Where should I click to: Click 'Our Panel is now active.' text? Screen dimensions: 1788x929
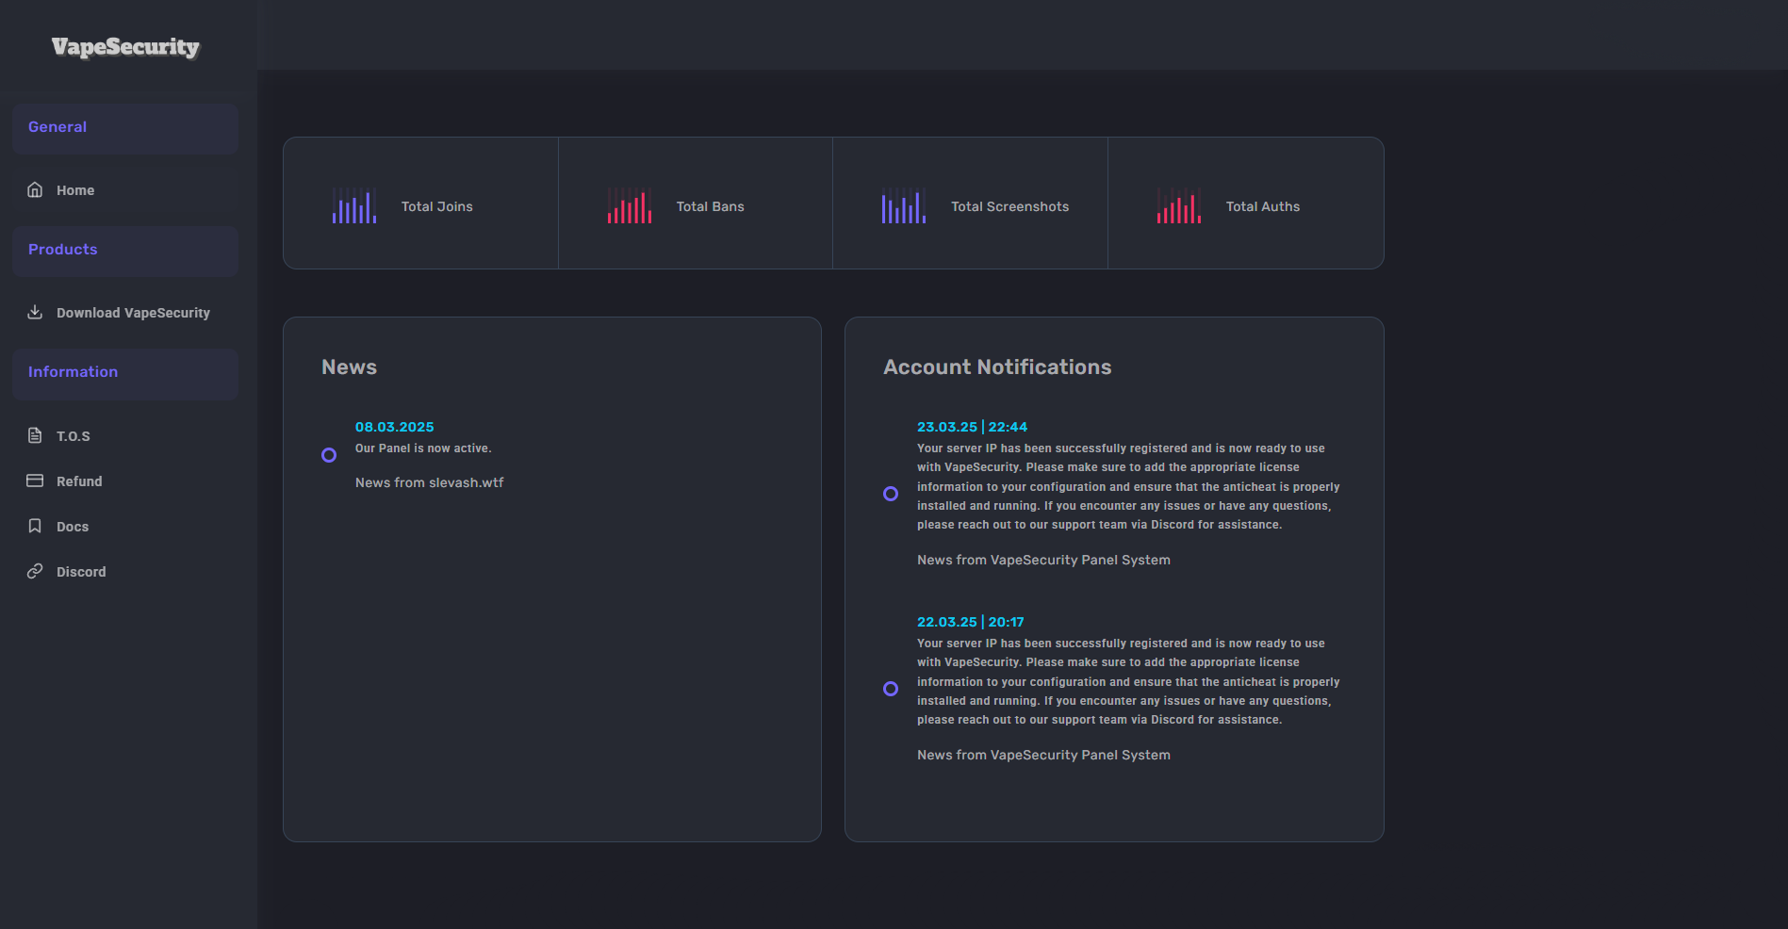pos(423,448)
